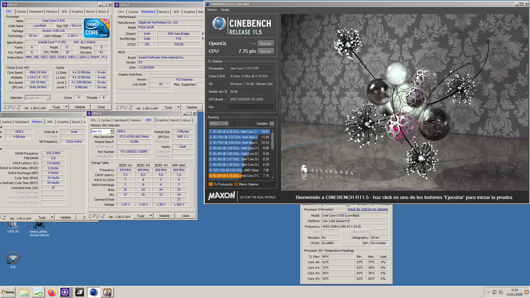
Task: Select the hexus_pifast desktop shortcut
Action: tap(39, 229)
